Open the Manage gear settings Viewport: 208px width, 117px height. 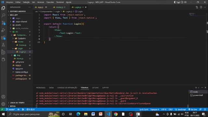3,104
